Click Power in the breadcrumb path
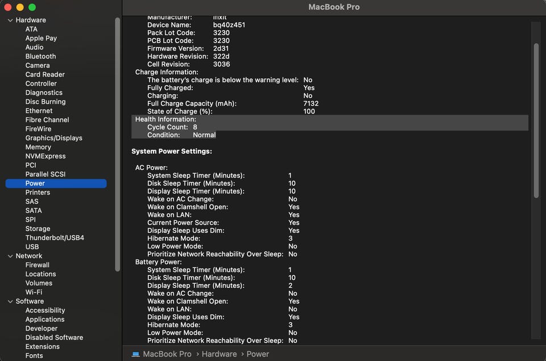Viewport: 546px width, 361px height. [258, 354]
